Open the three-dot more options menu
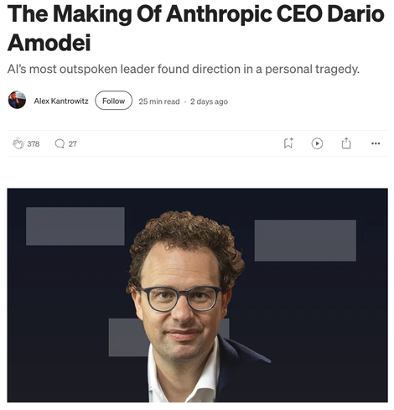Viewport: 394px width, 410px height. [x=376, y=143]
